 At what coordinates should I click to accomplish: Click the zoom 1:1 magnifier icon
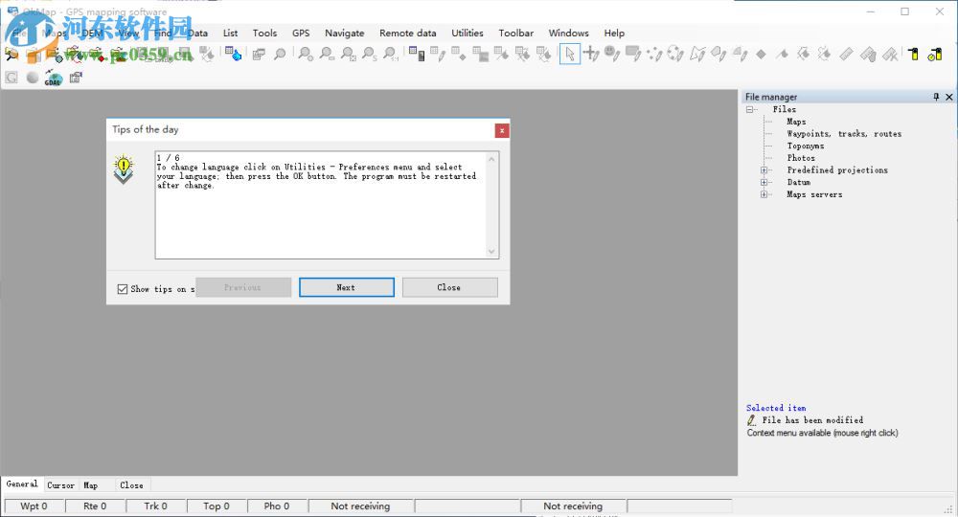click(391, 55)
